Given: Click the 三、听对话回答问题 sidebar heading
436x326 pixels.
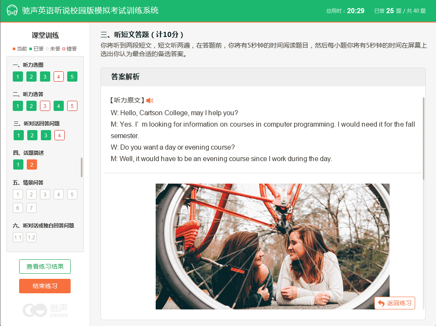Looking at the screenshot, I should point(37,123).
